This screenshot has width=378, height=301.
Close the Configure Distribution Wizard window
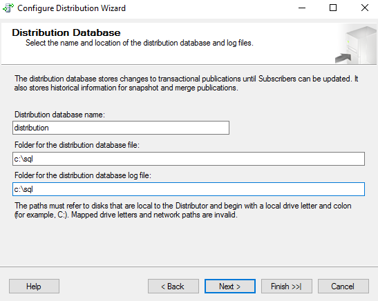tap(364, 8)
